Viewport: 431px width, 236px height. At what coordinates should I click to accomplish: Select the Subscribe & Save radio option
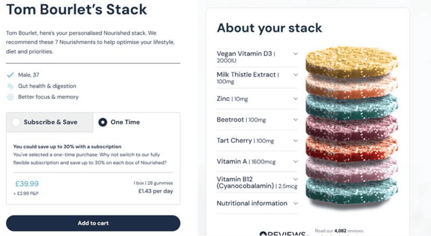[x=16, y=122]
